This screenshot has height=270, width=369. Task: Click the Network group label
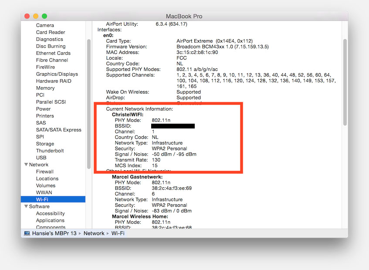tap(39, 165)
